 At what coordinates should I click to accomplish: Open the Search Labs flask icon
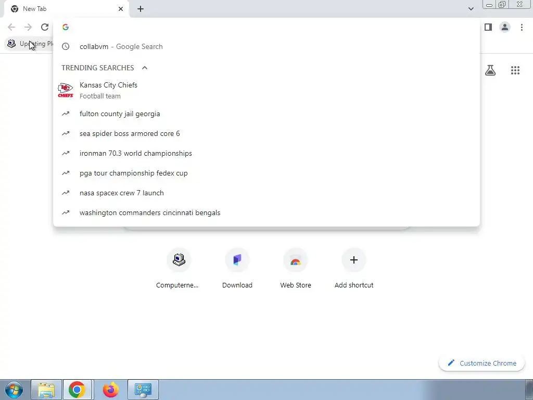(x=490, y=70)
